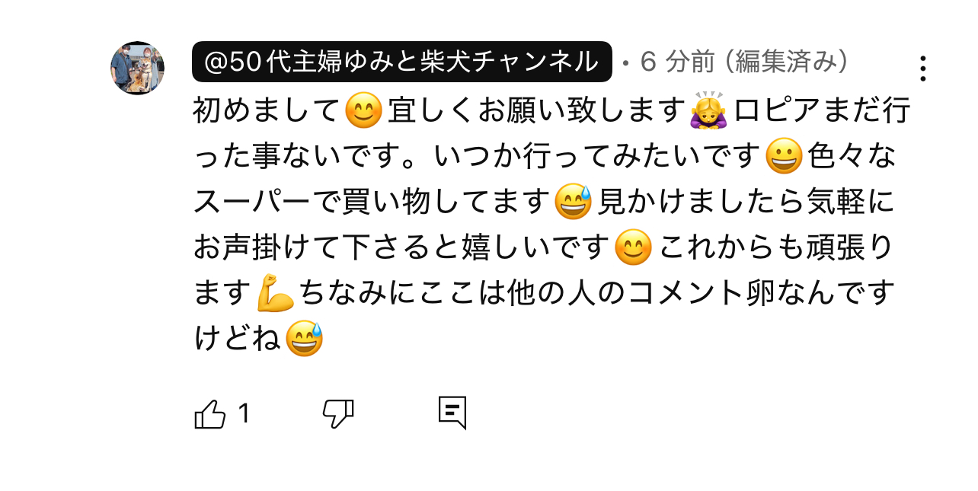Click grinning emoji after 行ってみたいです
Screen dimensions: 978x491
click(x=783, y=157)
